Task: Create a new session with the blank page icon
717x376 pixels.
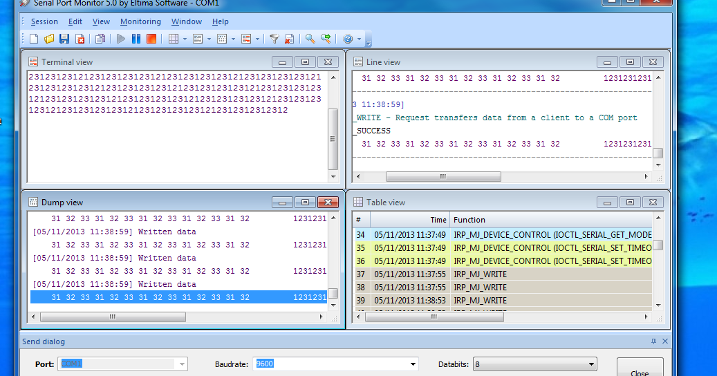Action: (34, 39)
